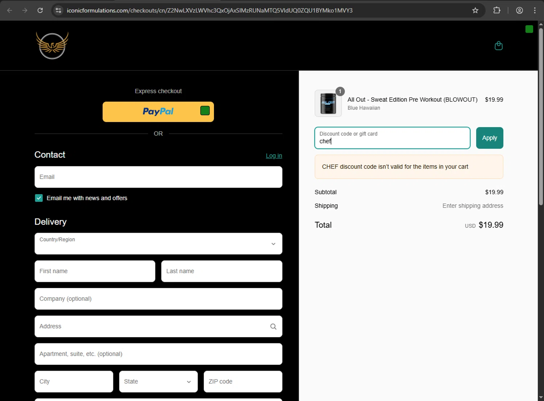Click the USD $19.99 total amount

click(x=484, y=225)
